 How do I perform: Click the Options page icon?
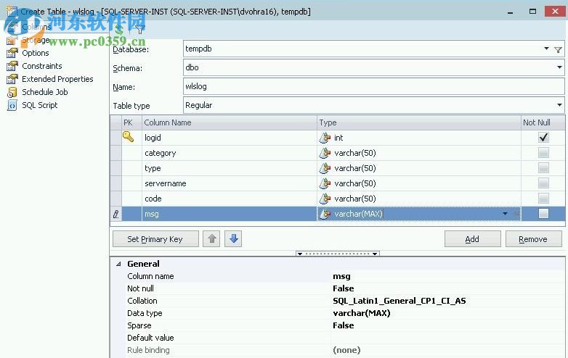(x=12, y=53)
